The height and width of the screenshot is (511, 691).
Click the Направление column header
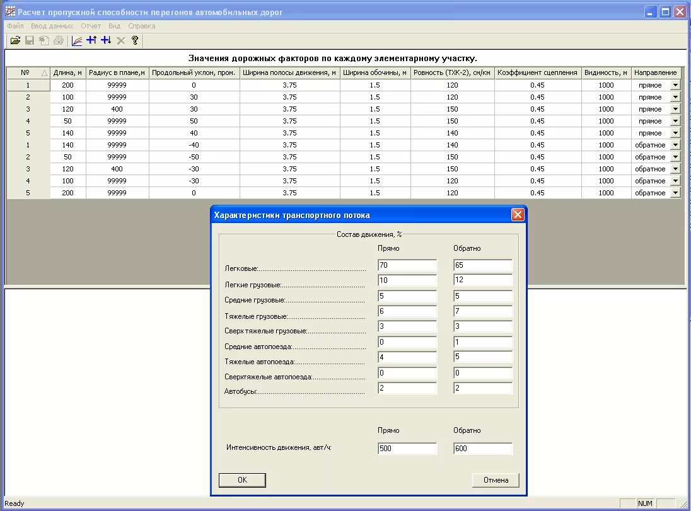click(656, 72)
